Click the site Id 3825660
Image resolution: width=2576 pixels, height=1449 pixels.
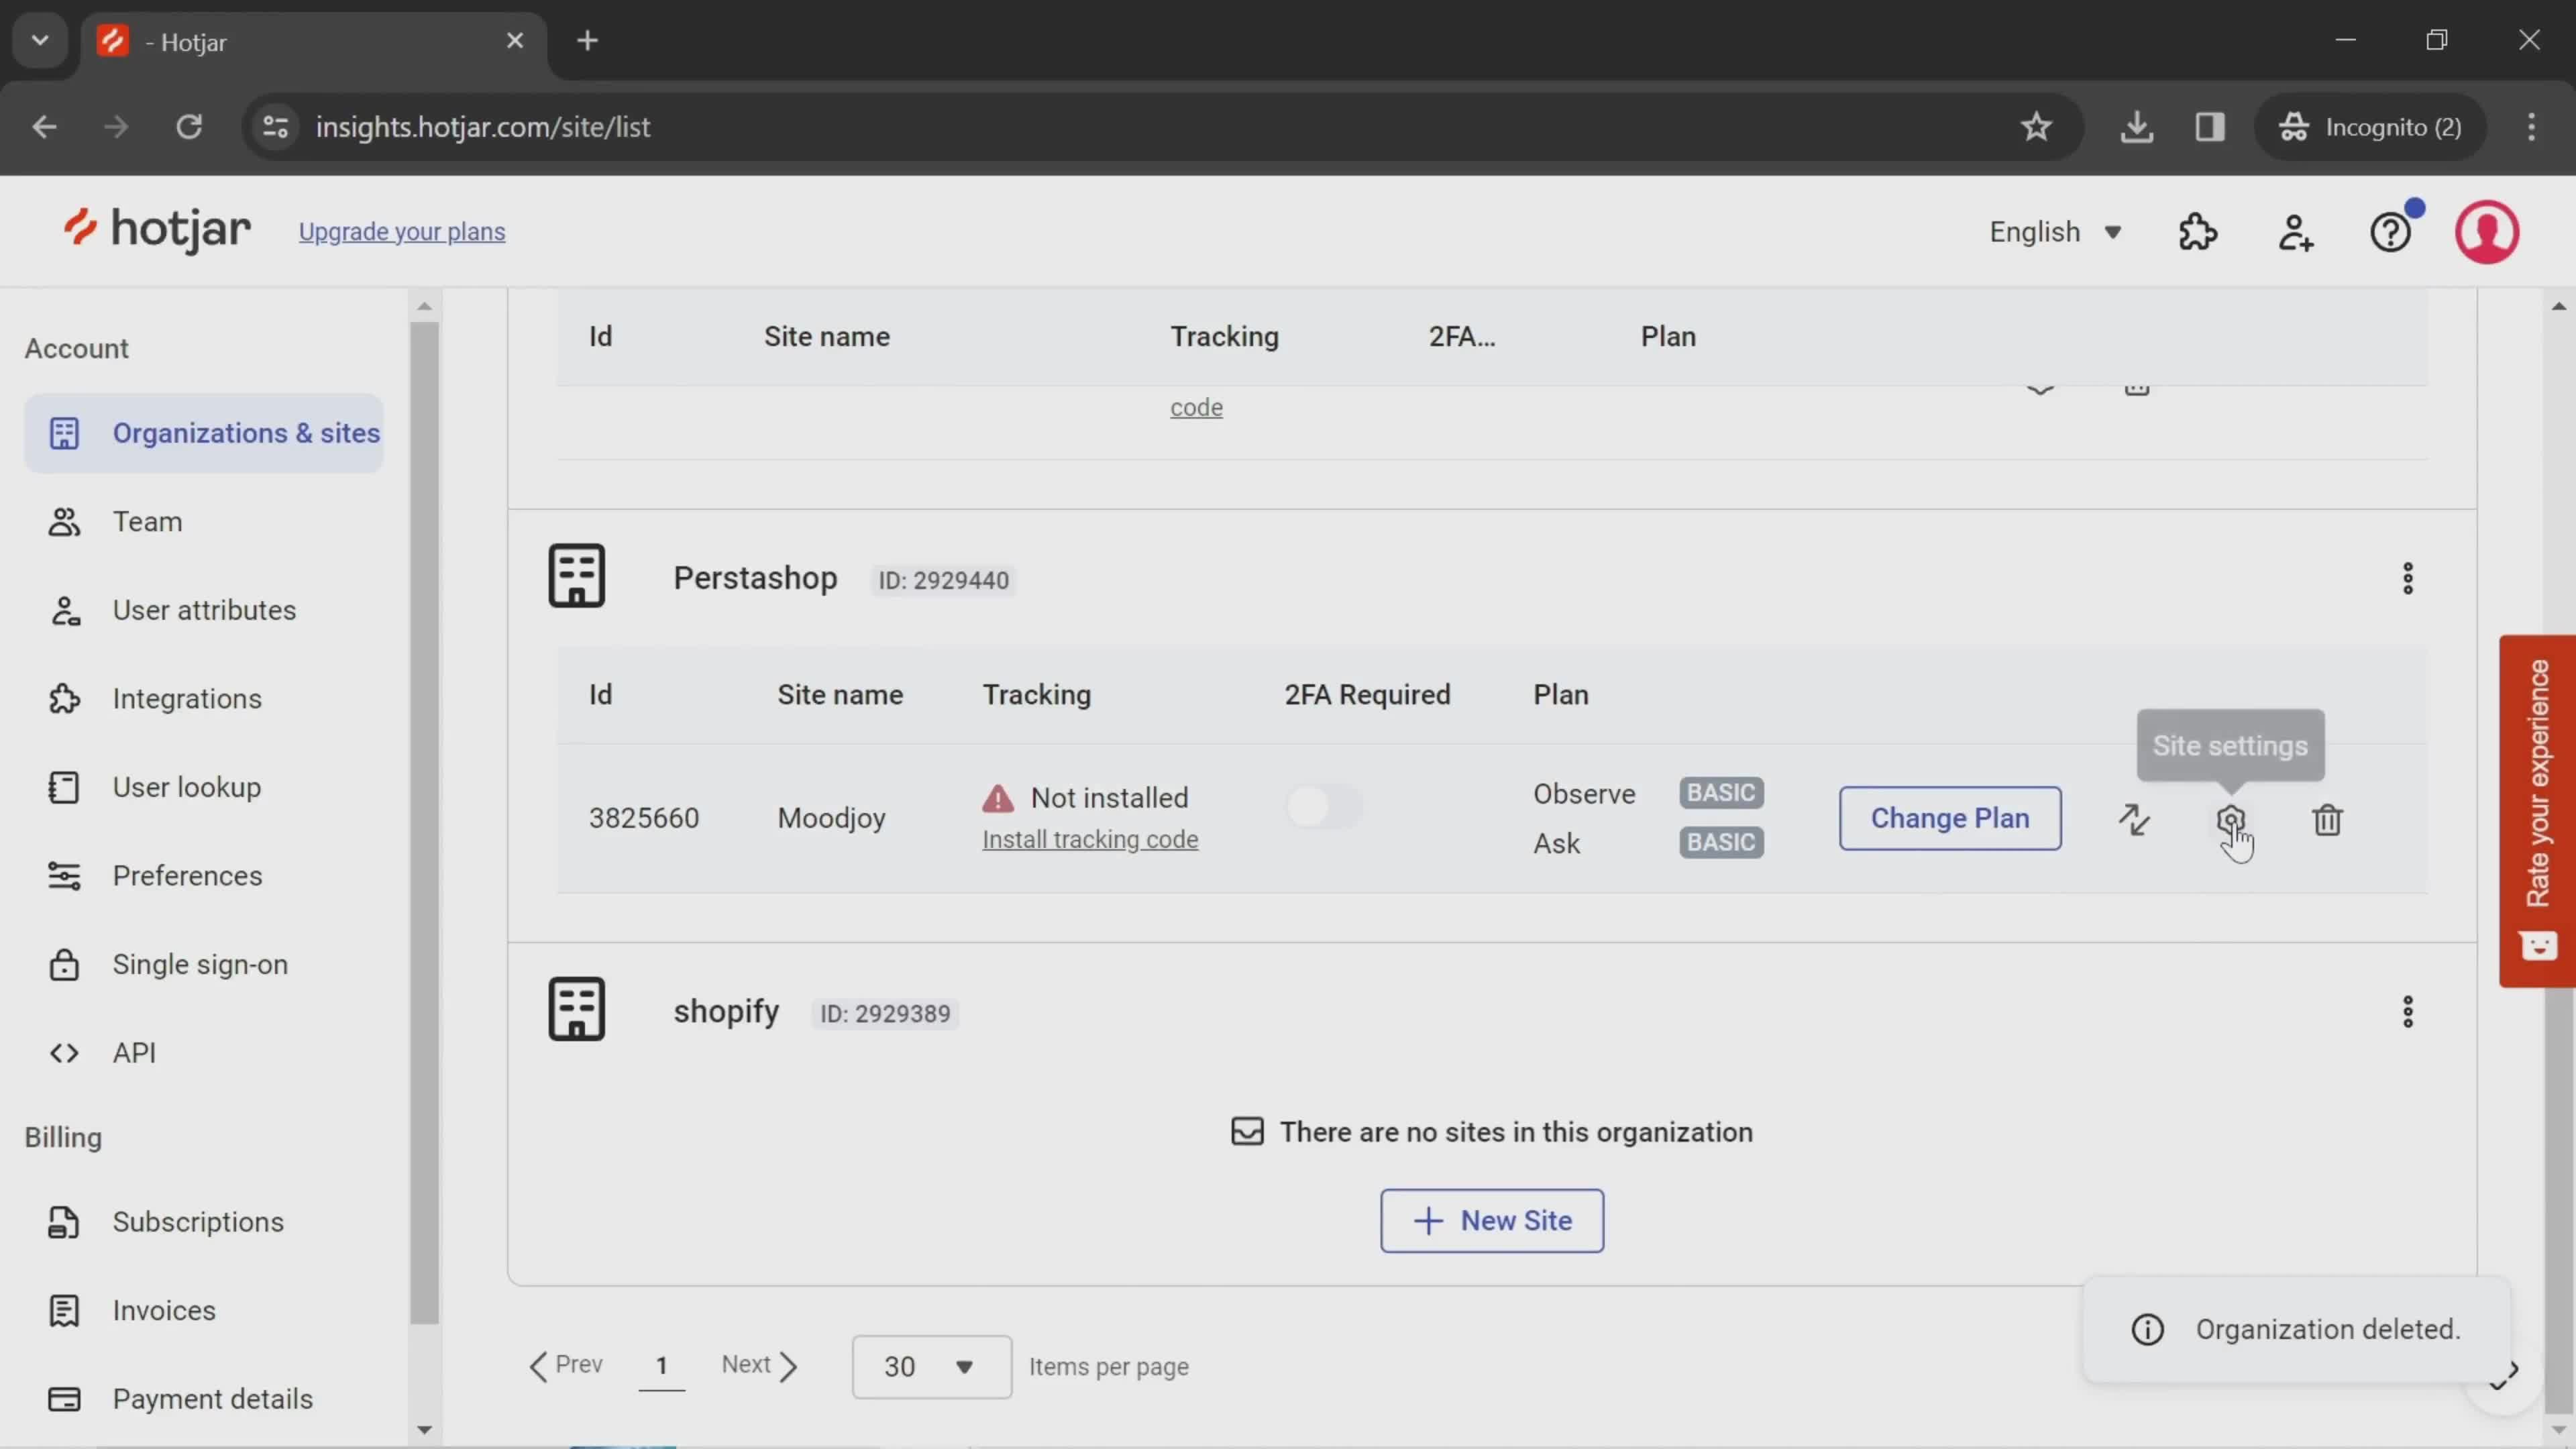pos(644,818)
